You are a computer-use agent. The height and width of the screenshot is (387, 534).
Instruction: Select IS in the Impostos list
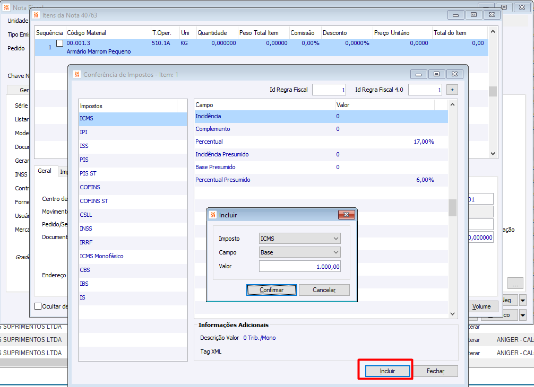click(x=133, y=297)
